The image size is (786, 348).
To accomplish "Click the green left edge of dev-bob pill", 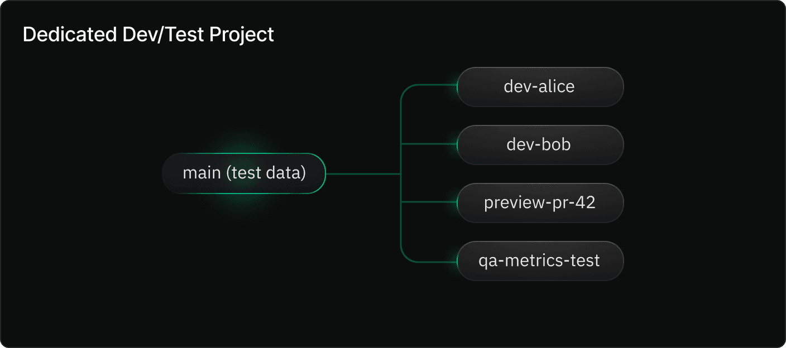I will pyautogui.click(x=458, y=145).
